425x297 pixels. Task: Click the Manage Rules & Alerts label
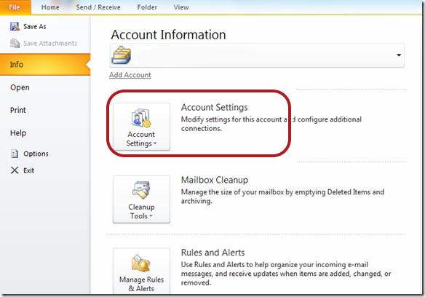pyautogui.click(x=141, y=284)
